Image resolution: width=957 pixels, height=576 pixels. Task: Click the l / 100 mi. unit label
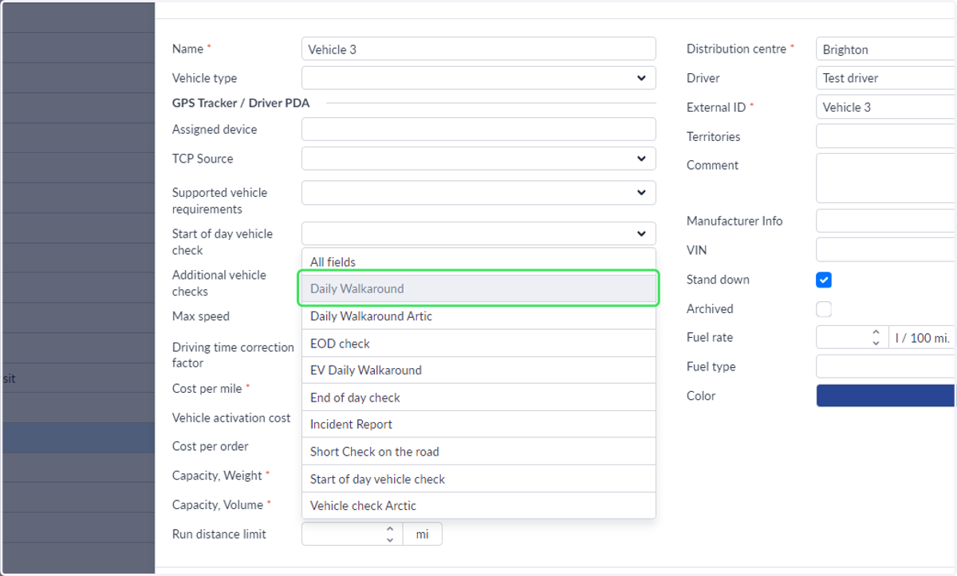(x=922, y=338)
